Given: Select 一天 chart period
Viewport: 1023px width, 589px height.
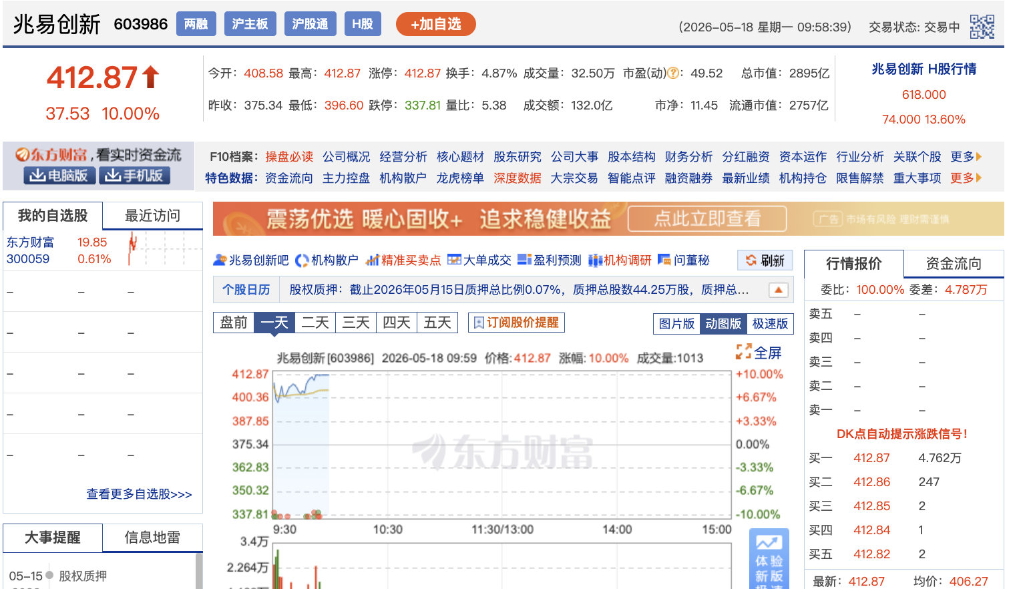Looking at the screenshot, I should point(274,323).
